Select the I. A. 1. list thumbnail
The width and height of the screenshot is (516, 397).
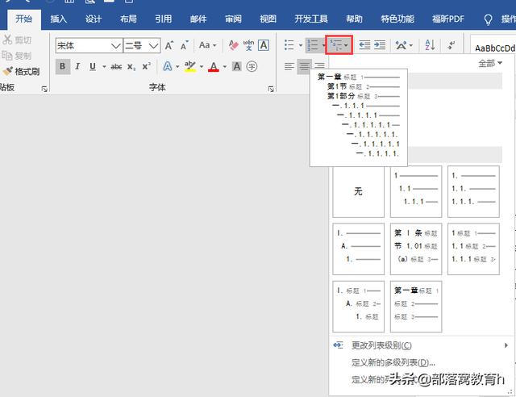(358, 249)
